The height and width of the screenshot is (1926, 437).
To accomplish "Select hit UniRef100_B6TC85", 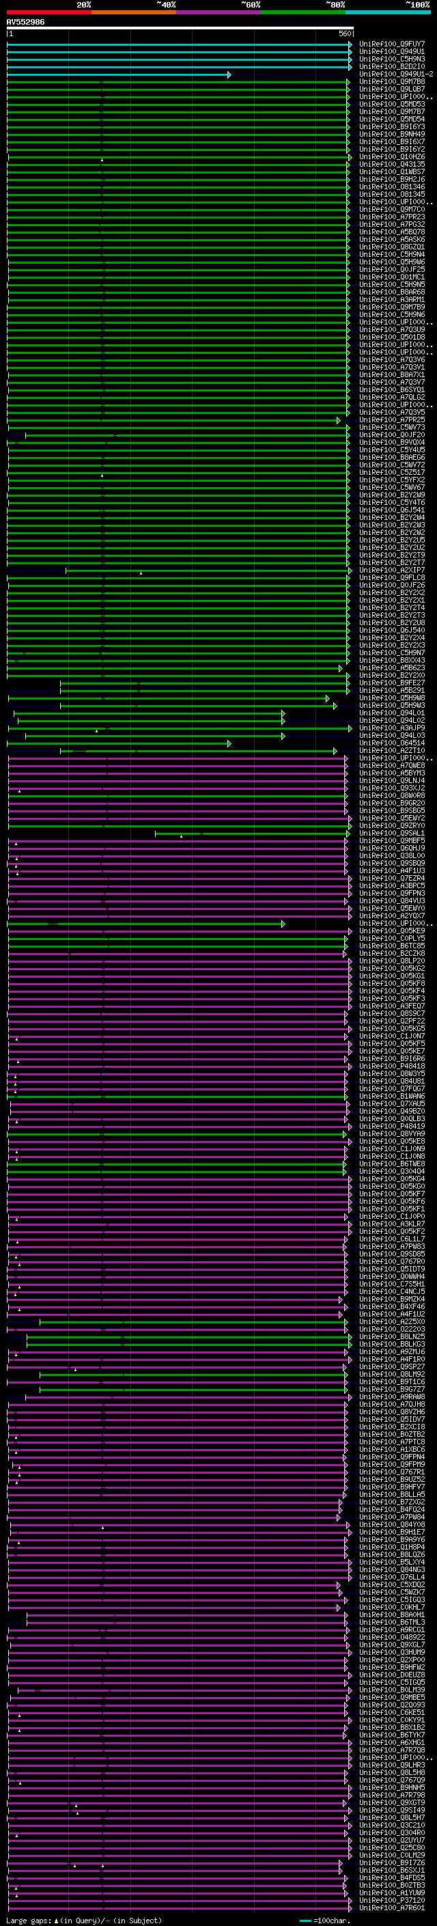I will 391,946.
